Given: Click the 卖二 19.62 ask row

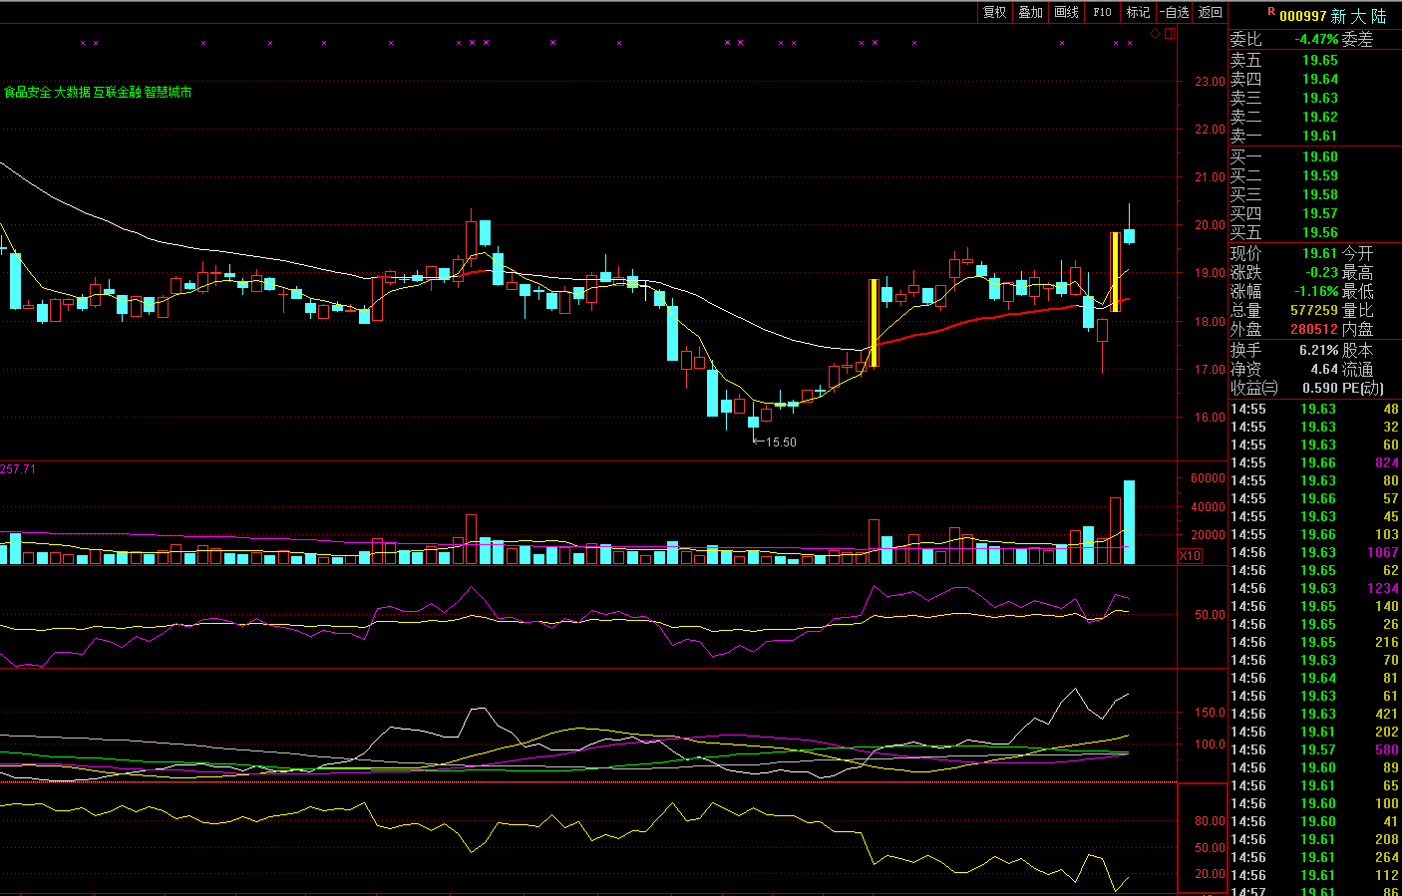Looking at the screenshot, I should pyautogui.click(x=1314, y=117).
